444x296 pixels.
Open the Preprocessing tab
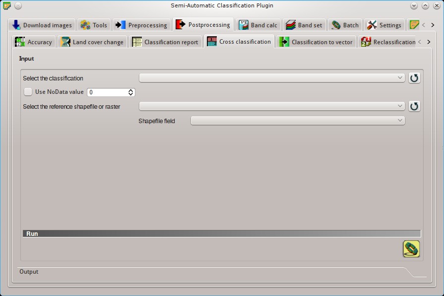[x=141, y=25]
